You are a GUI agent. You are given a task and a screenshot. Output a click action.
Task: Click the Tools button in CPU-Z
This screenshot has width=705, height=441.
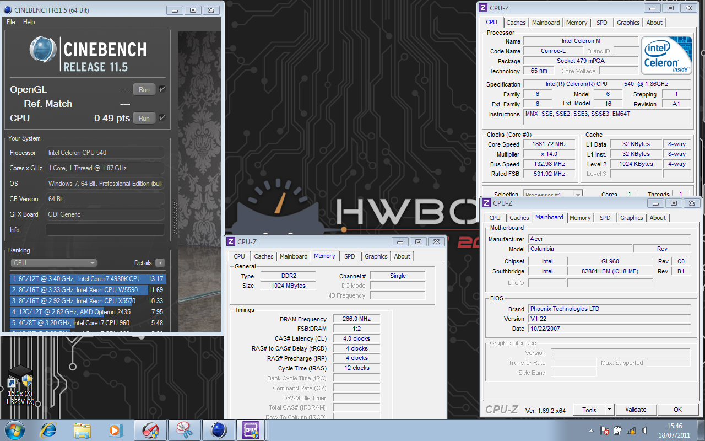(589, 410)
